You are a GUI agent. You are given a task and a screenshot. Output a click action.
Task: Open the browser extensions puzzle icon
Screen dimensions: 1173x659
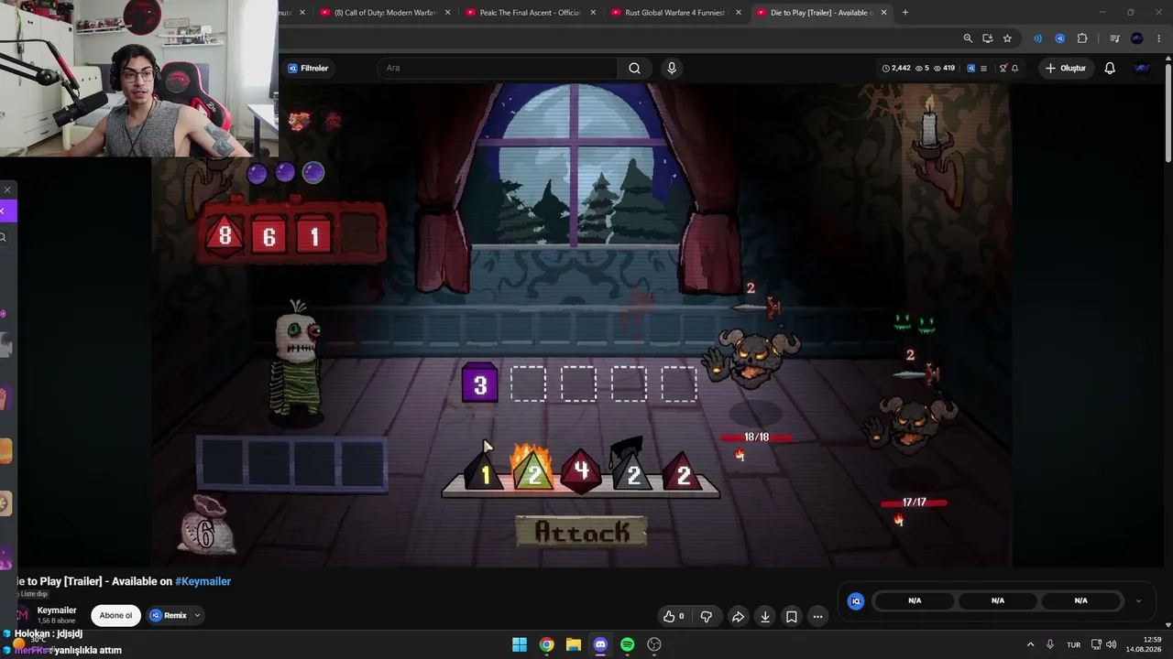click(1082, 38)
